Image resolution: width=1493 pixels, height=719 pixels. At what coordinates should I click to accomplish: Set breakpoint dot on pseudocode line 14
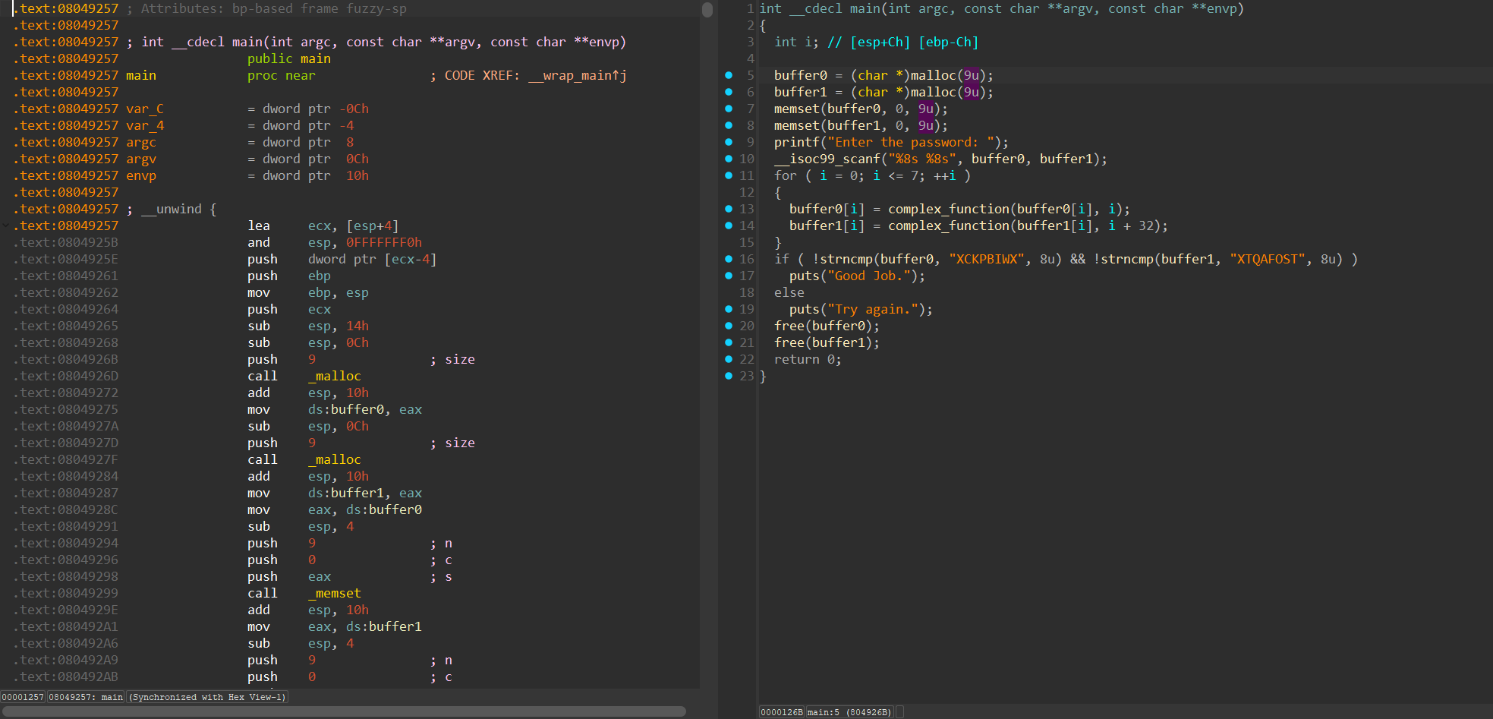(729, 225)
